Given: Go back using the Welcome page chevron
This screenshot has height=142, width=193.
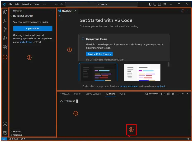Looking at the screenshot, I should [x=59, y=16].
